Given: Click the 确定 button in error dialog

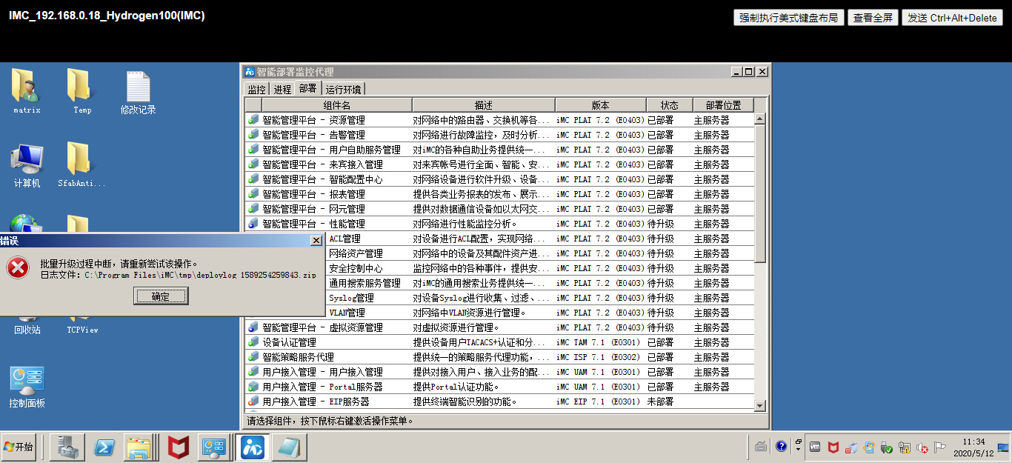Looking at the screenshot, I should [161, 296].
